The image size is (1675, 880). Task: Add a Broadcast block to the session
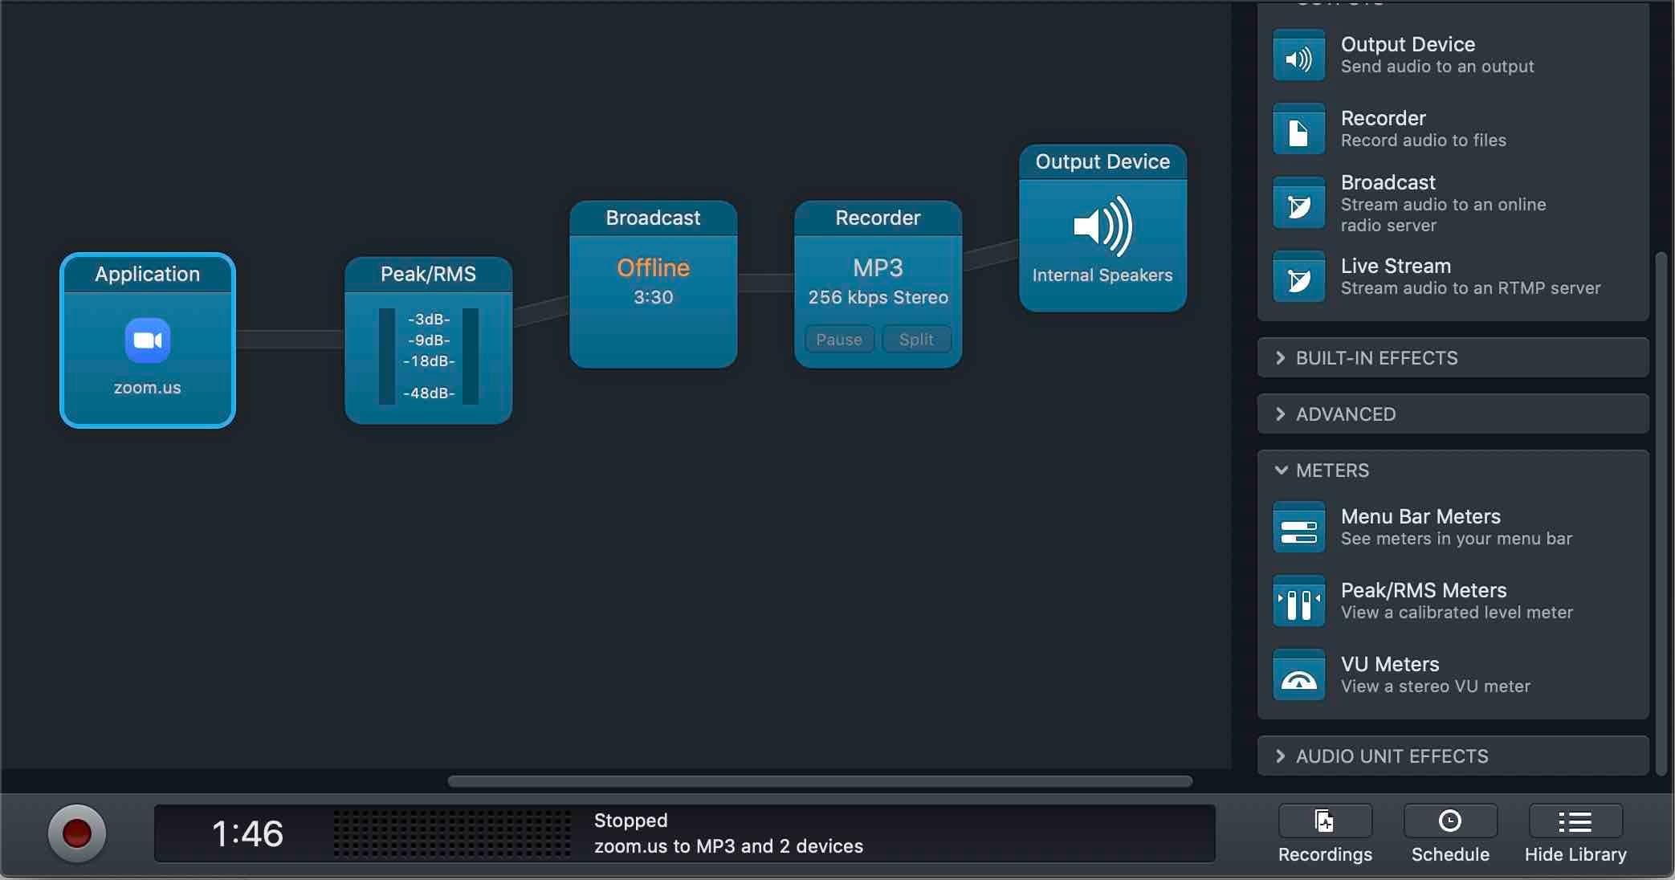pos(1453,203)
